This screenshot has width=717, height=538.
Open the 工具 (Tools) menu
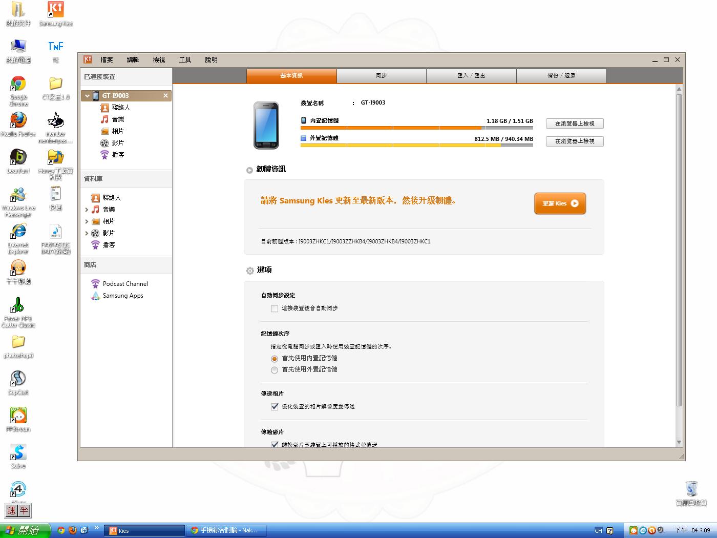(185, 60)
